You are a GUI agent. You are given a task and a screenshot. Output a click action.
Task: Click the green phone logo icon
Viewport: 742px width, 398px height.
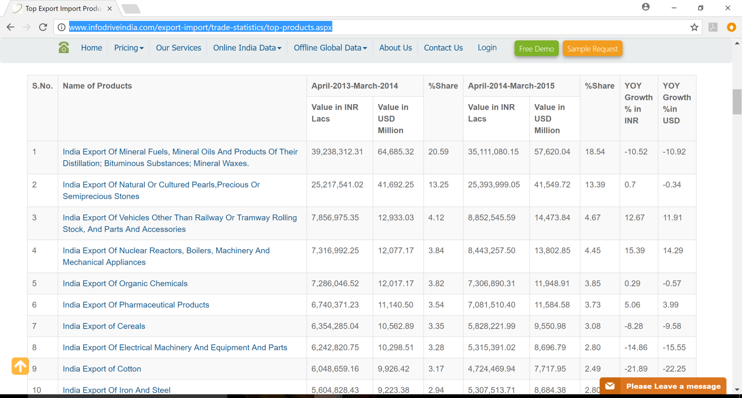point(64,47)
